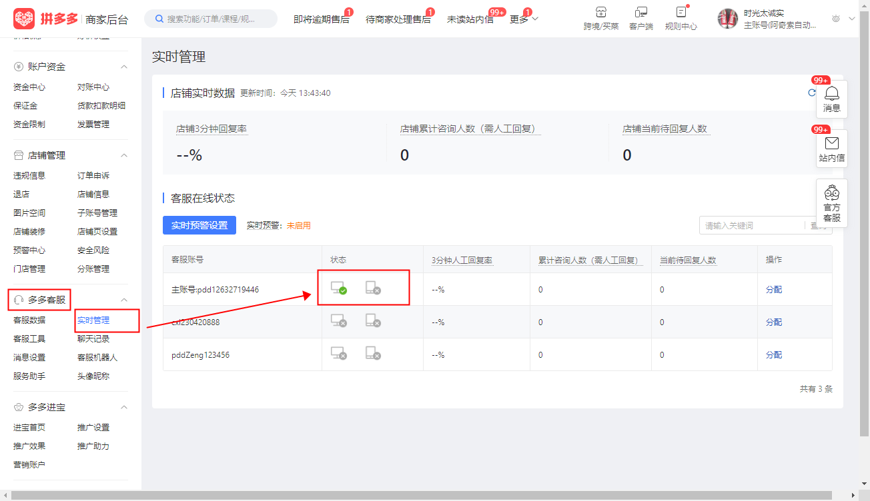
Task: Expand the account dropdown chevron
Action: click(852, 19)
